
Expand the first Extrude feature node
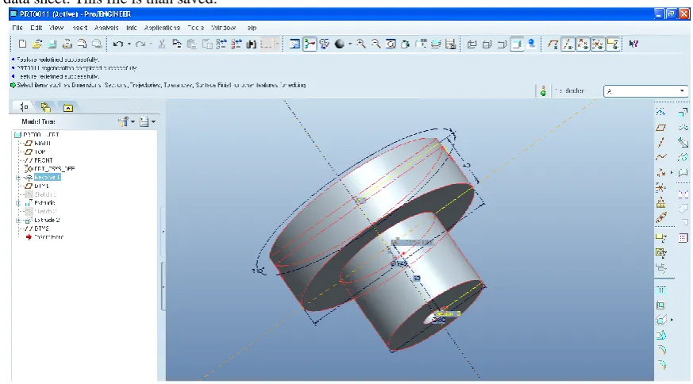click(x=18, y=203)
